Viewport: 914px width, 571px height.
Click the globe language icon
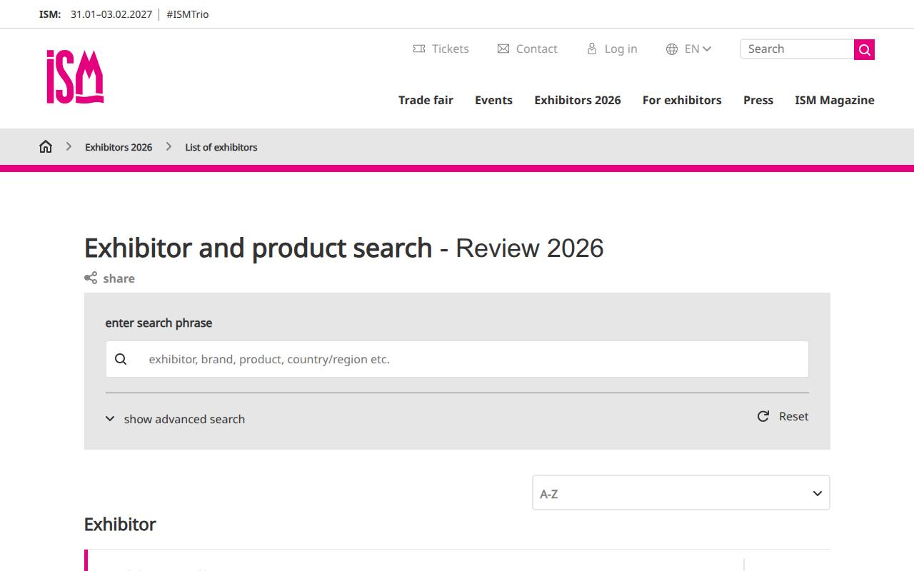pyautogui.click(x=672, y=49)
